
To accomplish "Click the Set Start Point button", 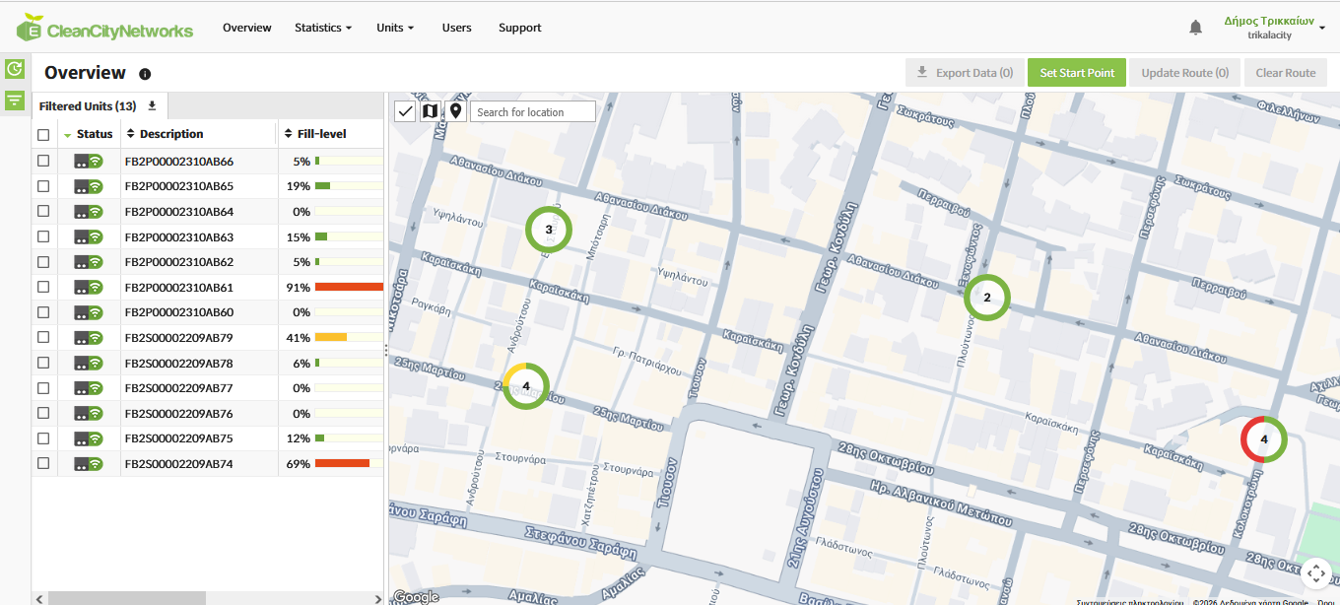I will 1076,73.
